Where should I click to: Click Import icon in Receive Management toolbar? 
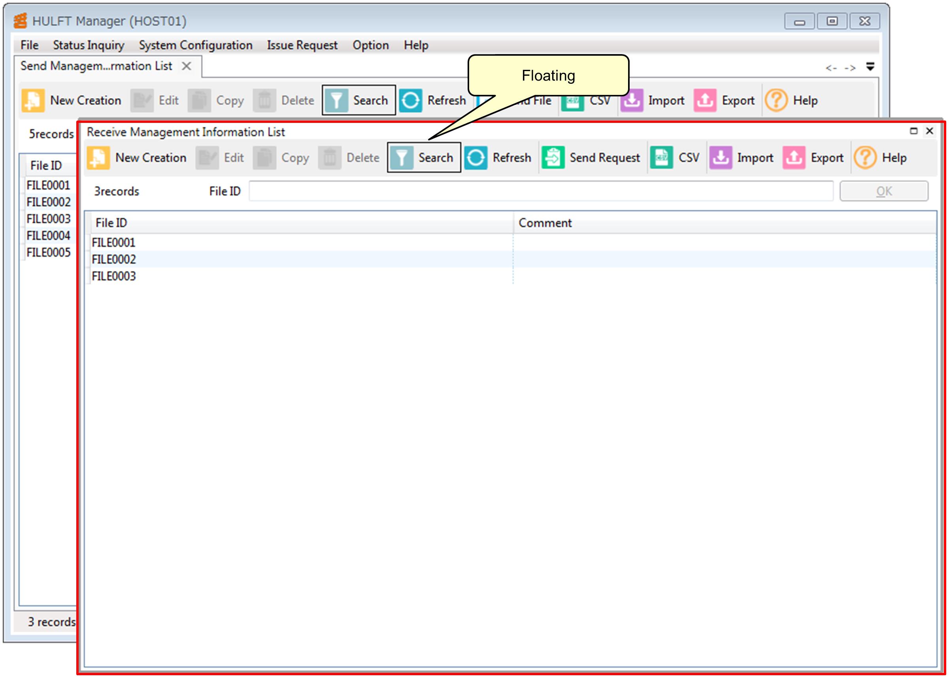point(721,158)
